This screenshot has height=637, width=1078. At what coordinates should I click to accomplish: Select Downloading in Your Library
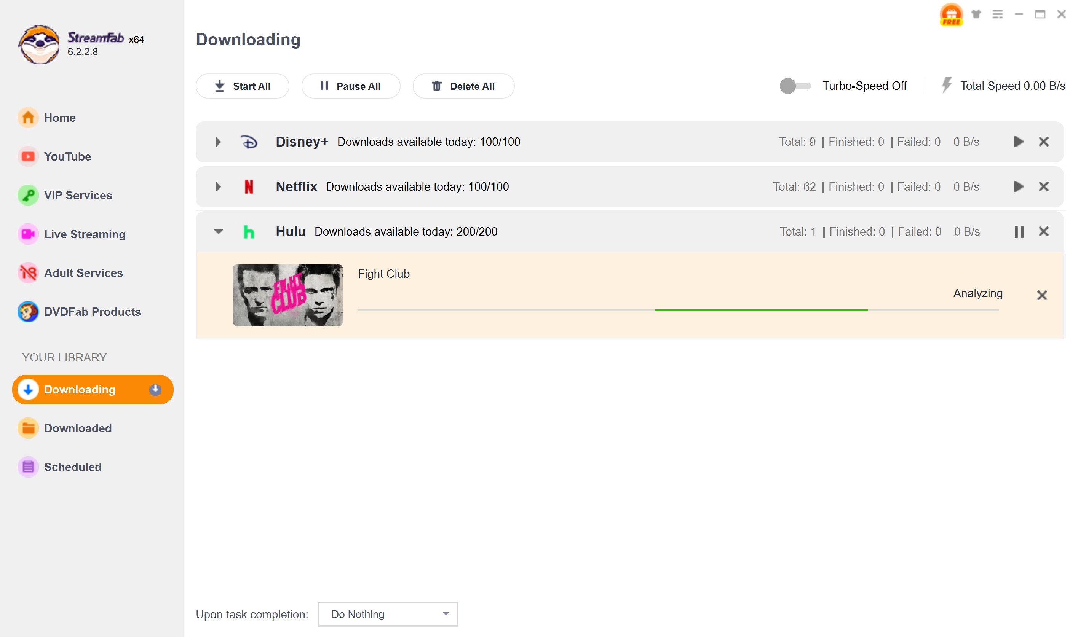coord(93,389)
